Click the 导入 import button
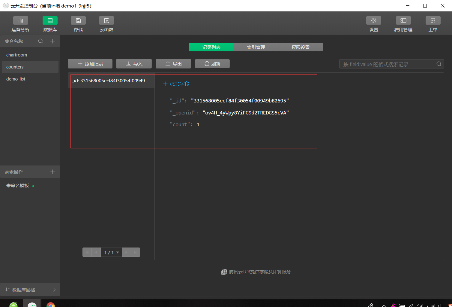The width and height of the screenshot is (452, 307). (134, 64)
